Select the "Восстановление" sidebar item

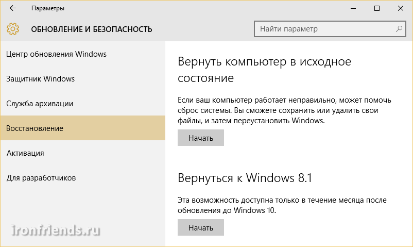point(35,128)
